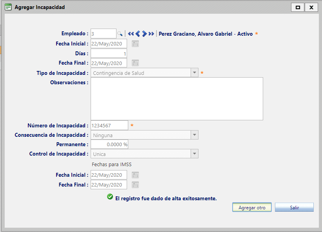
Task: Click the Permanente percentage field
Action: (x=109, y=145)
